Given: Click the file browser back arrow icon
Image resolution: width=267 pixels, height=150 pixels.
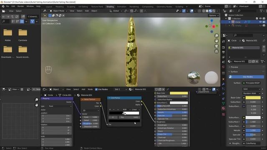Looking at the screenshot, I should [4, 17].
